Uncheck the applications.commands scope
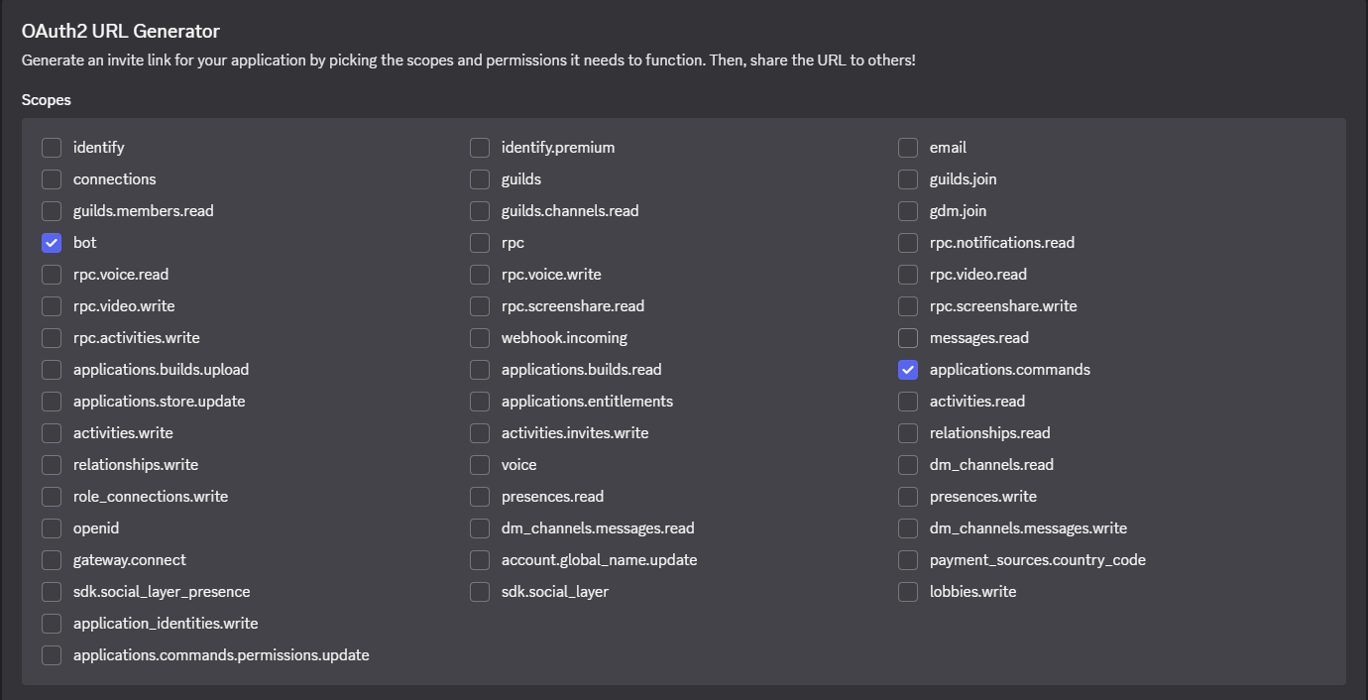This screenshot has height=700, width=1368. click(x=908, y=370)
